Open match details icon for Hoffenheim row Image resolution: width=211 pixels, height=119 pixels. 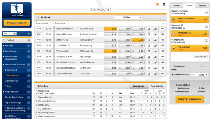[149, 74]
